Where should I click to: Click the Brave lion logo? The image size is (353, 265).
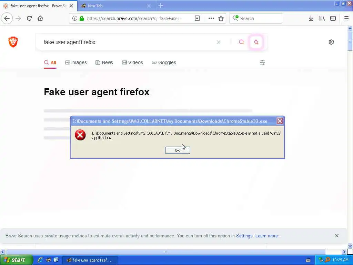[x=13, y=42]
